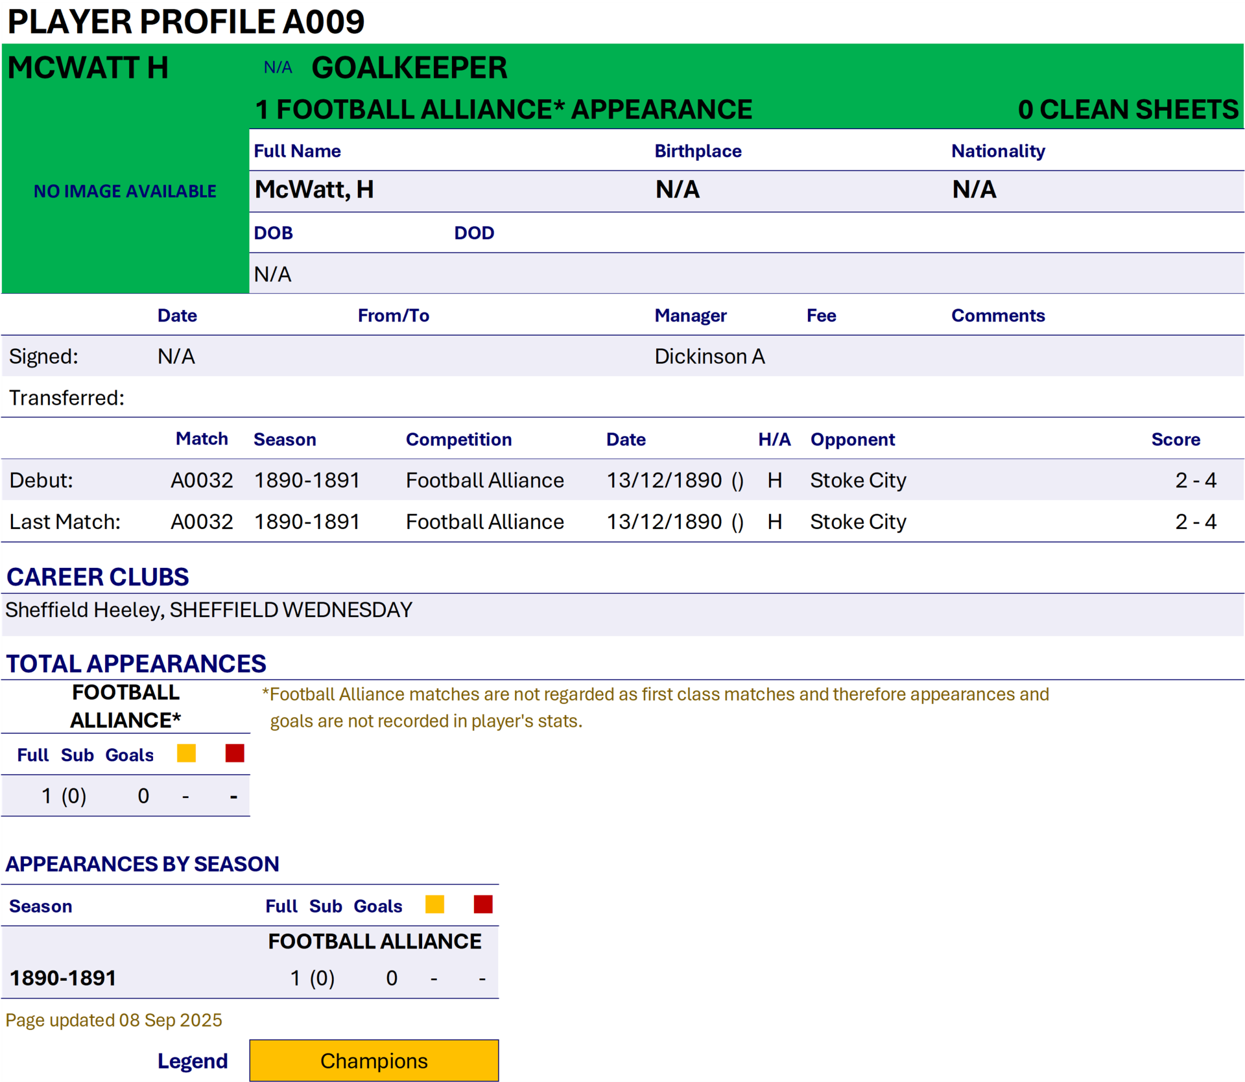Click the CAREER CLUBS heading
This screenshot has width=1245, height=1082.
pyautogui.click(x=98, y=577)
